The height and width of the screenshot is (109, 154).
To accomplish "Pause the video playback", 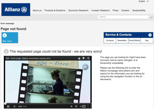I will (x=8, y=106).
